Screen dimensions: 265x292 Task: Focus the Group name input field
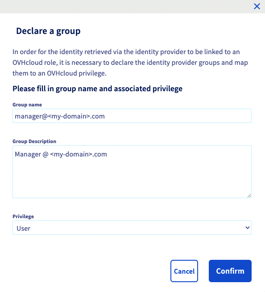point(132,116)
